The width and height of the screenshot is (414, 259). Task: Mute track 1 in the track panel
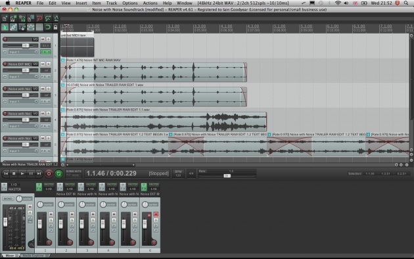click(x=43, y=39)
